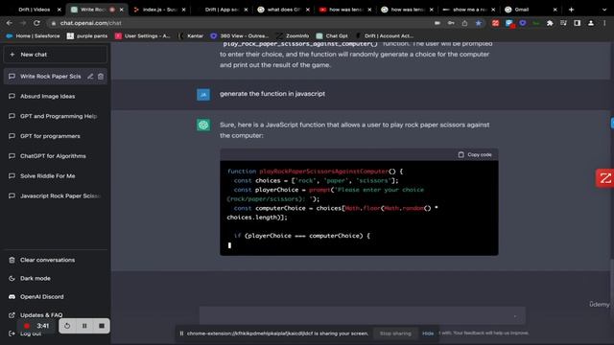Hide the screen sharing notification bar
Image resolution: width=614 pixels, height=345 pixels.
[x=428, y=333]
